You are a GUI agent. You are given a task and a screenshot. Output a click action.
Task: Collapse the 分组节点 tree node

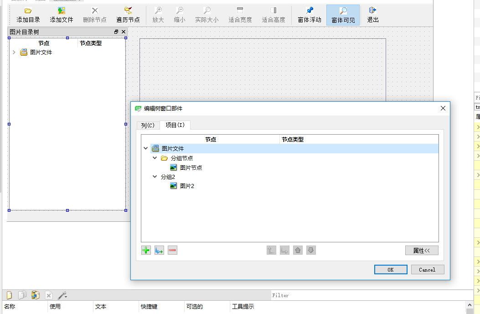tap(155, 158)
